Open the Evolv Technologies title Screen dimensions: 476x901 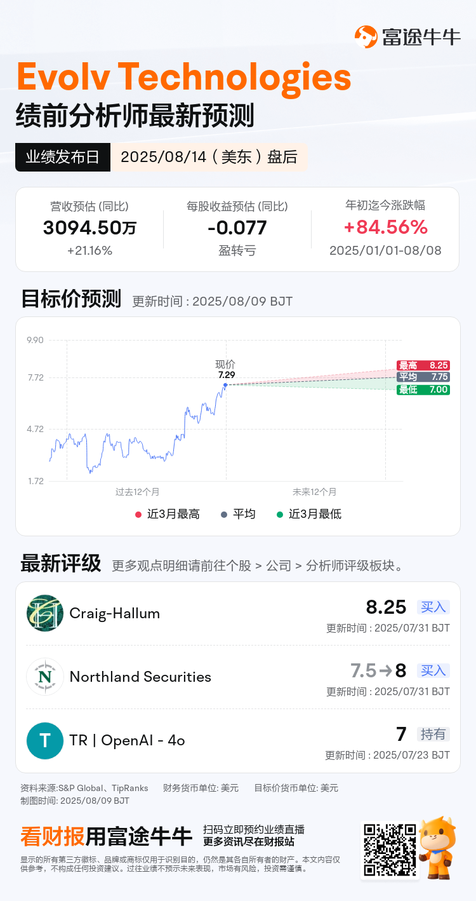183,77
